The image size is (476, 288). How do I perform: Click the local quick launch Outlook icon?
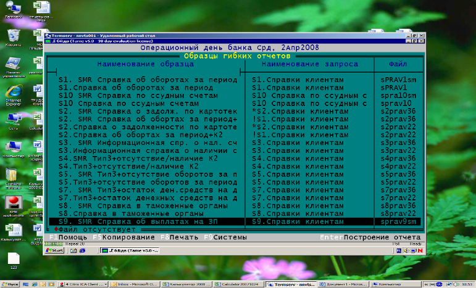point(43,284)
